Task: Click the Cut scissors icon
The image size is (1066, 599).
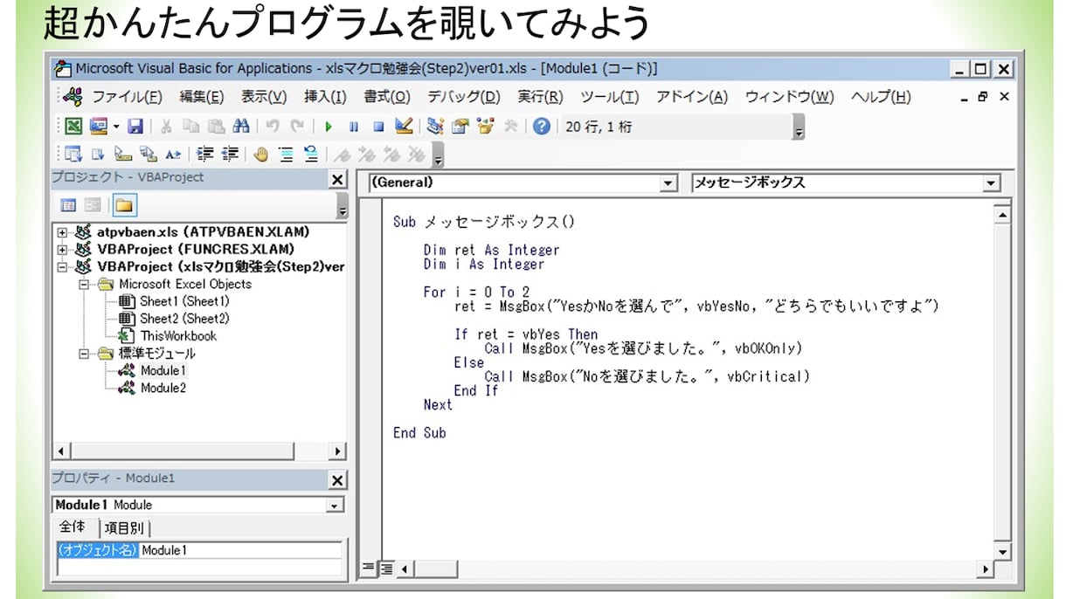Action: tap(167, 127)
